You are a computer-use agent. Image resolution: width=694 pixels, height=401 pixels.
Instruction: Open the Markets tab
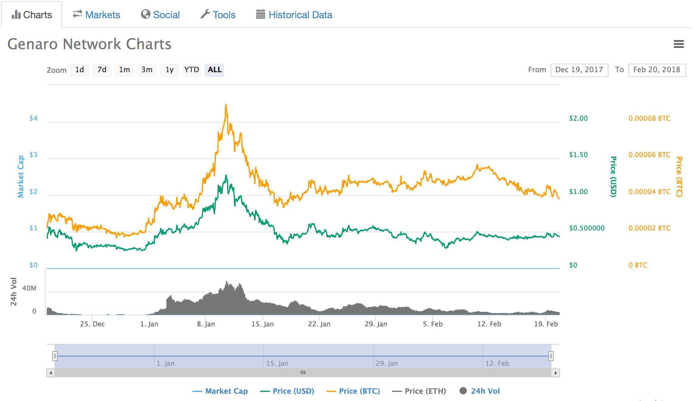point(97,15)
